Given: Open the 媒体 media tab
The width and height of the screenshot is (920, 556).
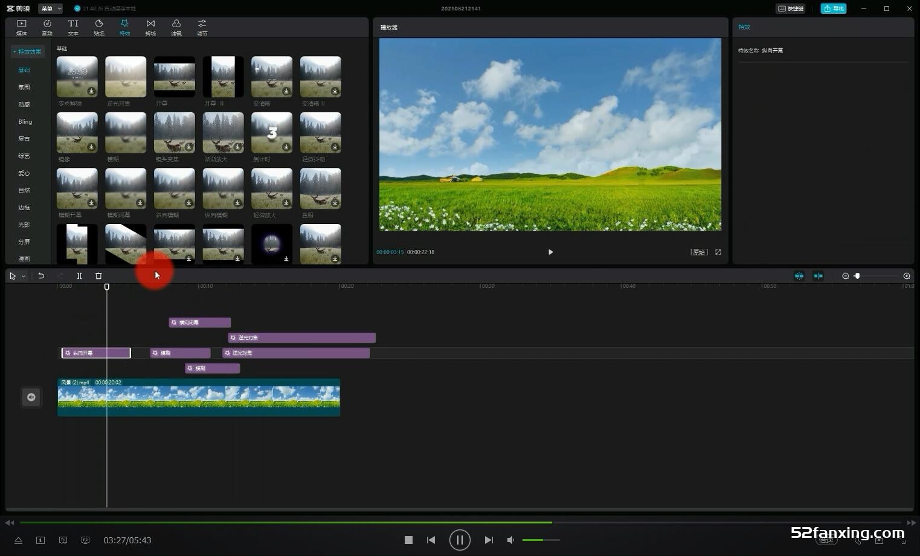Looking at the screenshot, I should pyautogui.click(x=22, y=27).
